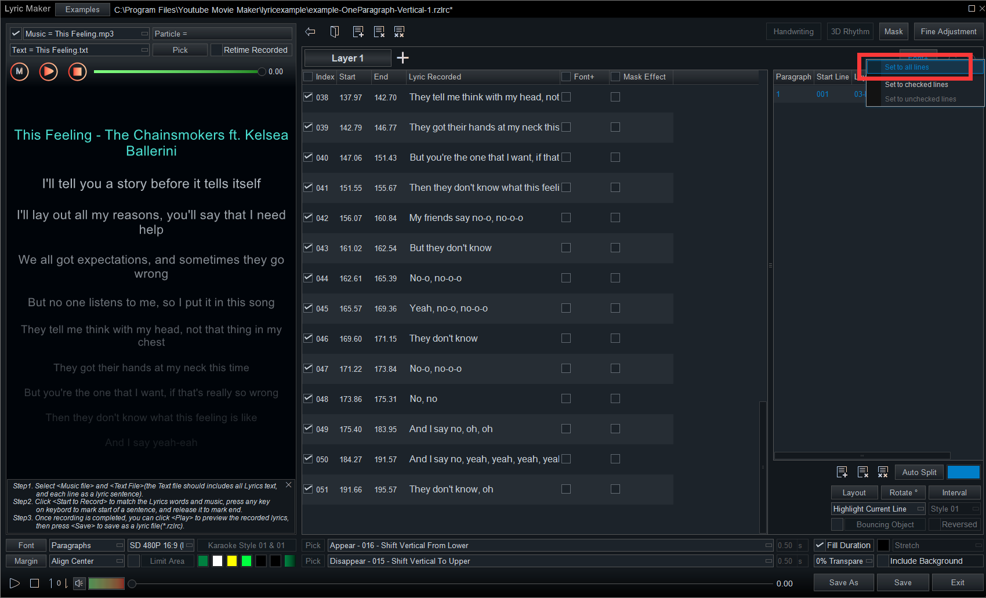Open the Stretch dropdown

[937, 545]
